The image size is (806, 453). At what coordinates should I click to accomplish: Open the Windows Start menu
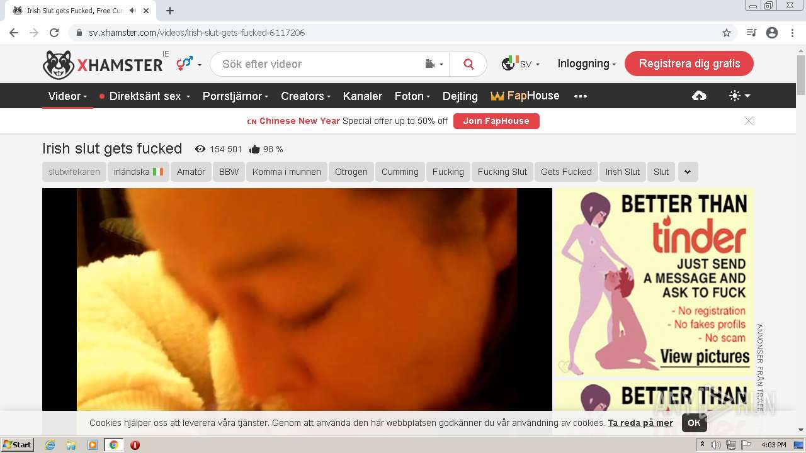pyautogui.click(x=18, y=445)
